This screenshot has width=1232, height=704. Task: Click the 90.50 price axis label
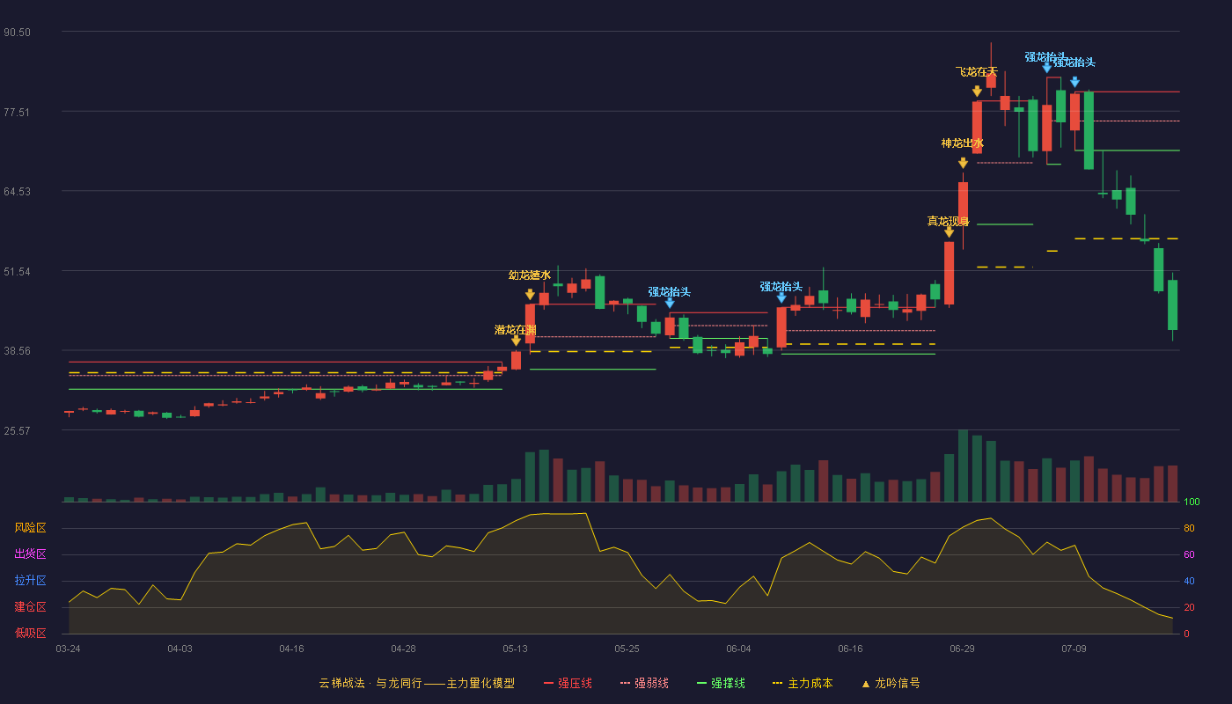click(18, 33)
